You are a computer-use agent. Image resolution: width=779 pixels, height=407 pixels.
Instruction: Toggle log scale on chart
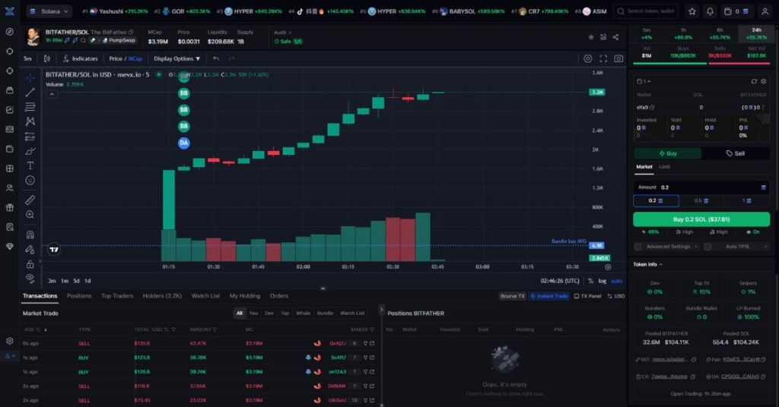603,281
